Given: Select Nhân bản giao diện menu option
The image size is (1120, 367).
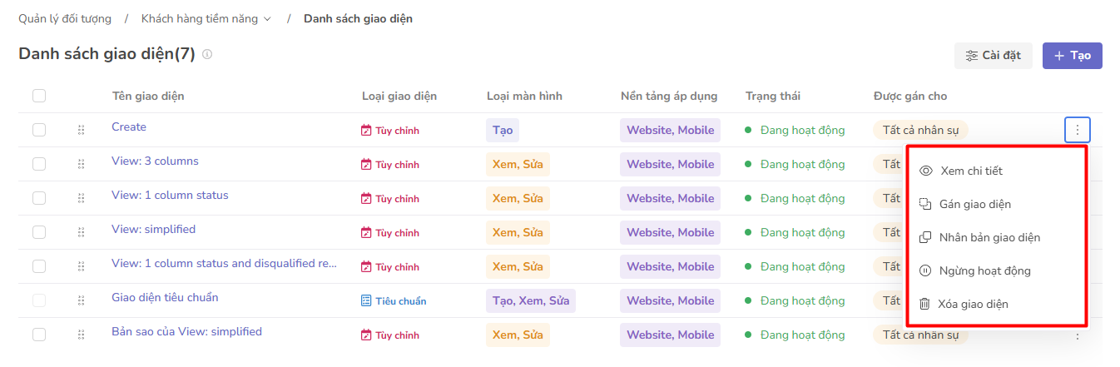Looking at the screenshot, I should coord(989,237).
